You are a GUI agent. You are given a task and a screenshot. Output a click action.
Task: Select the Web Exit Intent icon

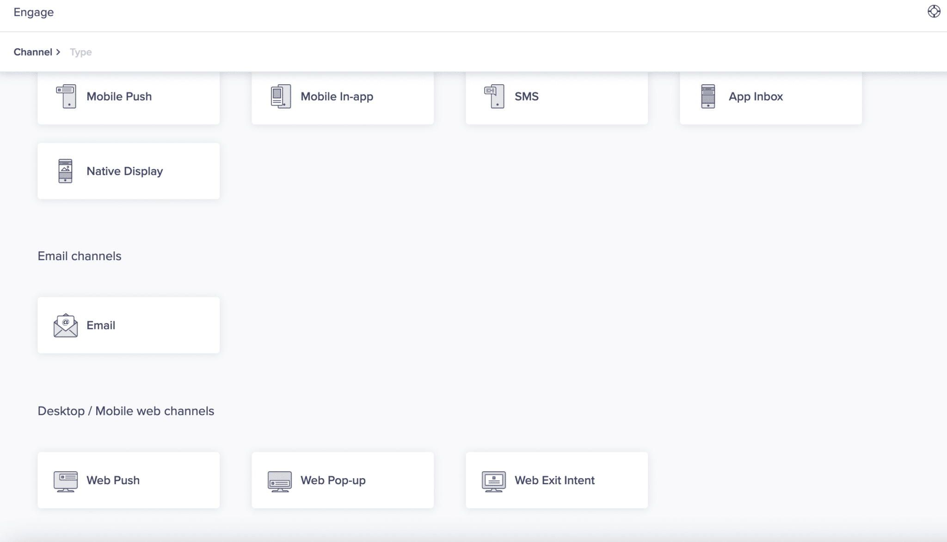pyautogui.click(x=493, y=480)
